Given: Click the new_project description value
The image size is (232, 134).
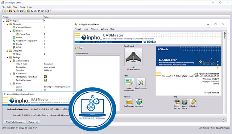Looking at the screenshot, I should tap(49, 67).
